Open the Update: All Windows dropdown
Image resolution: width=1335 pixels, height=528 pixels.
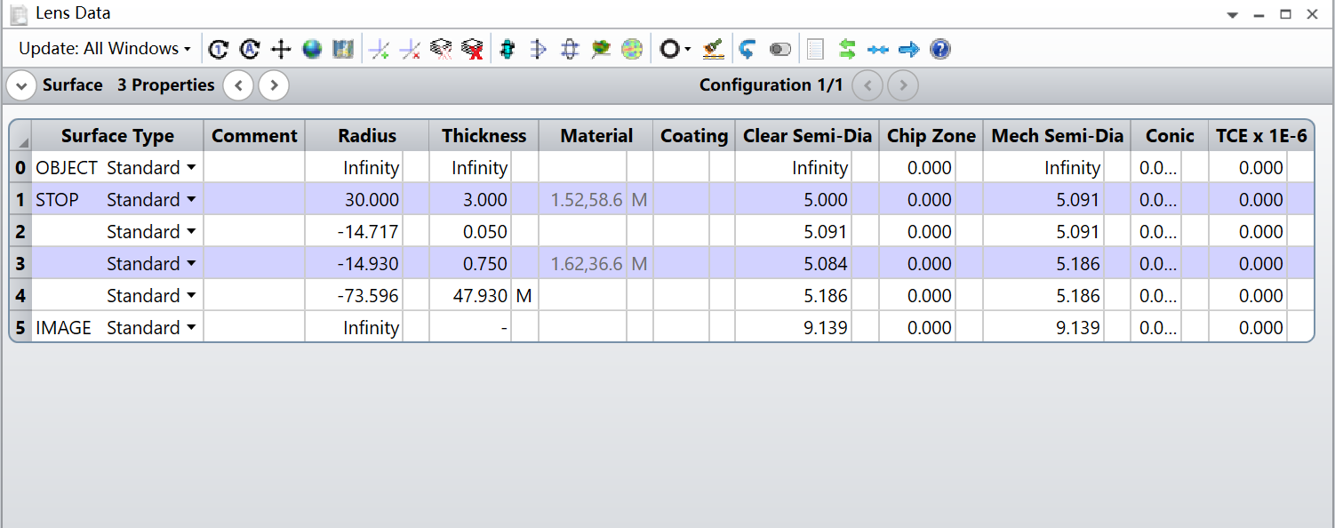[105, 49]
